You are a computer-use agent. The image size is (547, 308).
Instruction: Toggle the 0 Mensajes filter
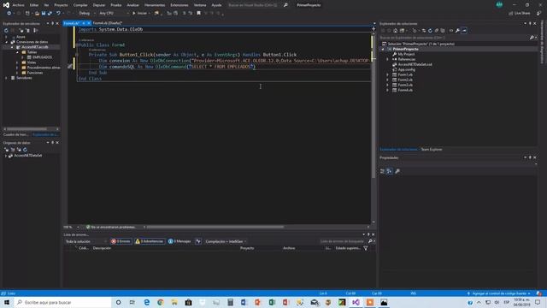coord(179,241)
